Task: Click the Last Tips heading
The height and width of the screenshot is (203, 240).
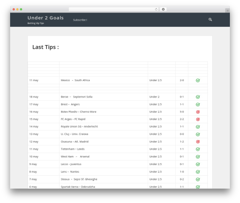Action: click(x=46, y=47)
